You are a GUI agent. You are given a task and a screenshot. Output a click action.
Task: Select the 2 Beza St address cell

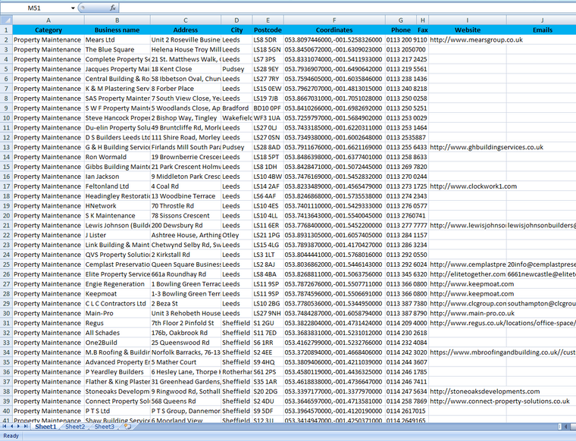[x=186, y=304]
